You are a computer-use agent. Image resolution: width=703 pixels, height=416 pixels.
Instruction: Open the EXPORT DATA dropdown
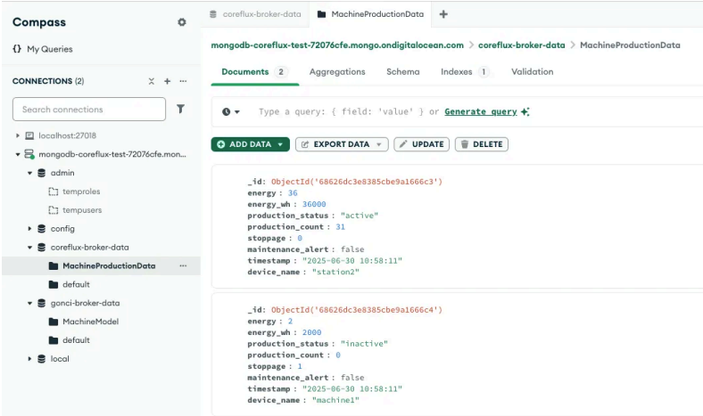pyautogui.click(x=342, y=144)
